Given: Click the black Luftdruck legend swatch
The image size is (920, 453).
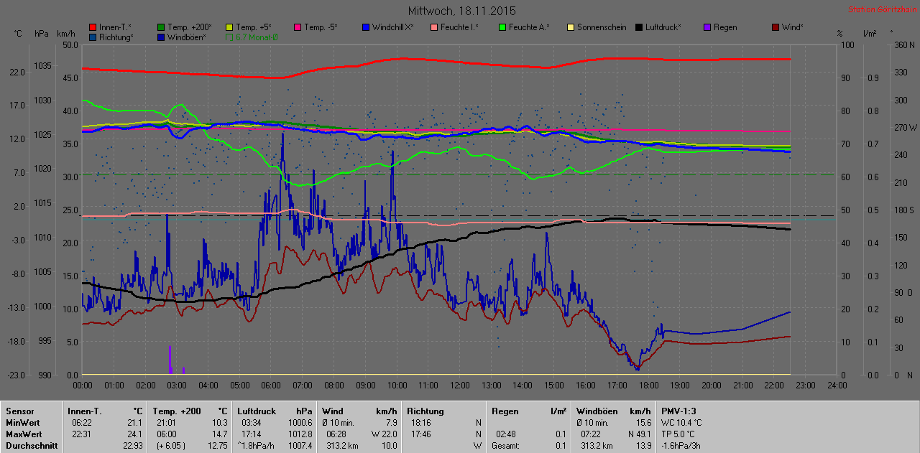Looking at the screenshot, I should [x=639, y=27].
